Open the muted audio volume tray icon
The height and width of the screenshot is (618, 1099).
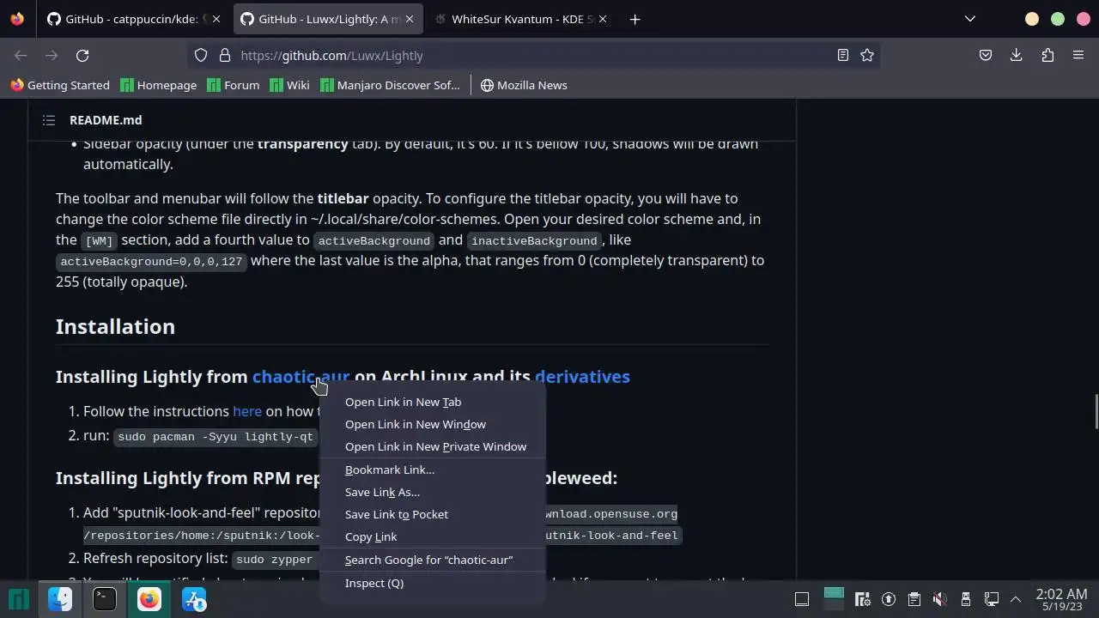939,599
